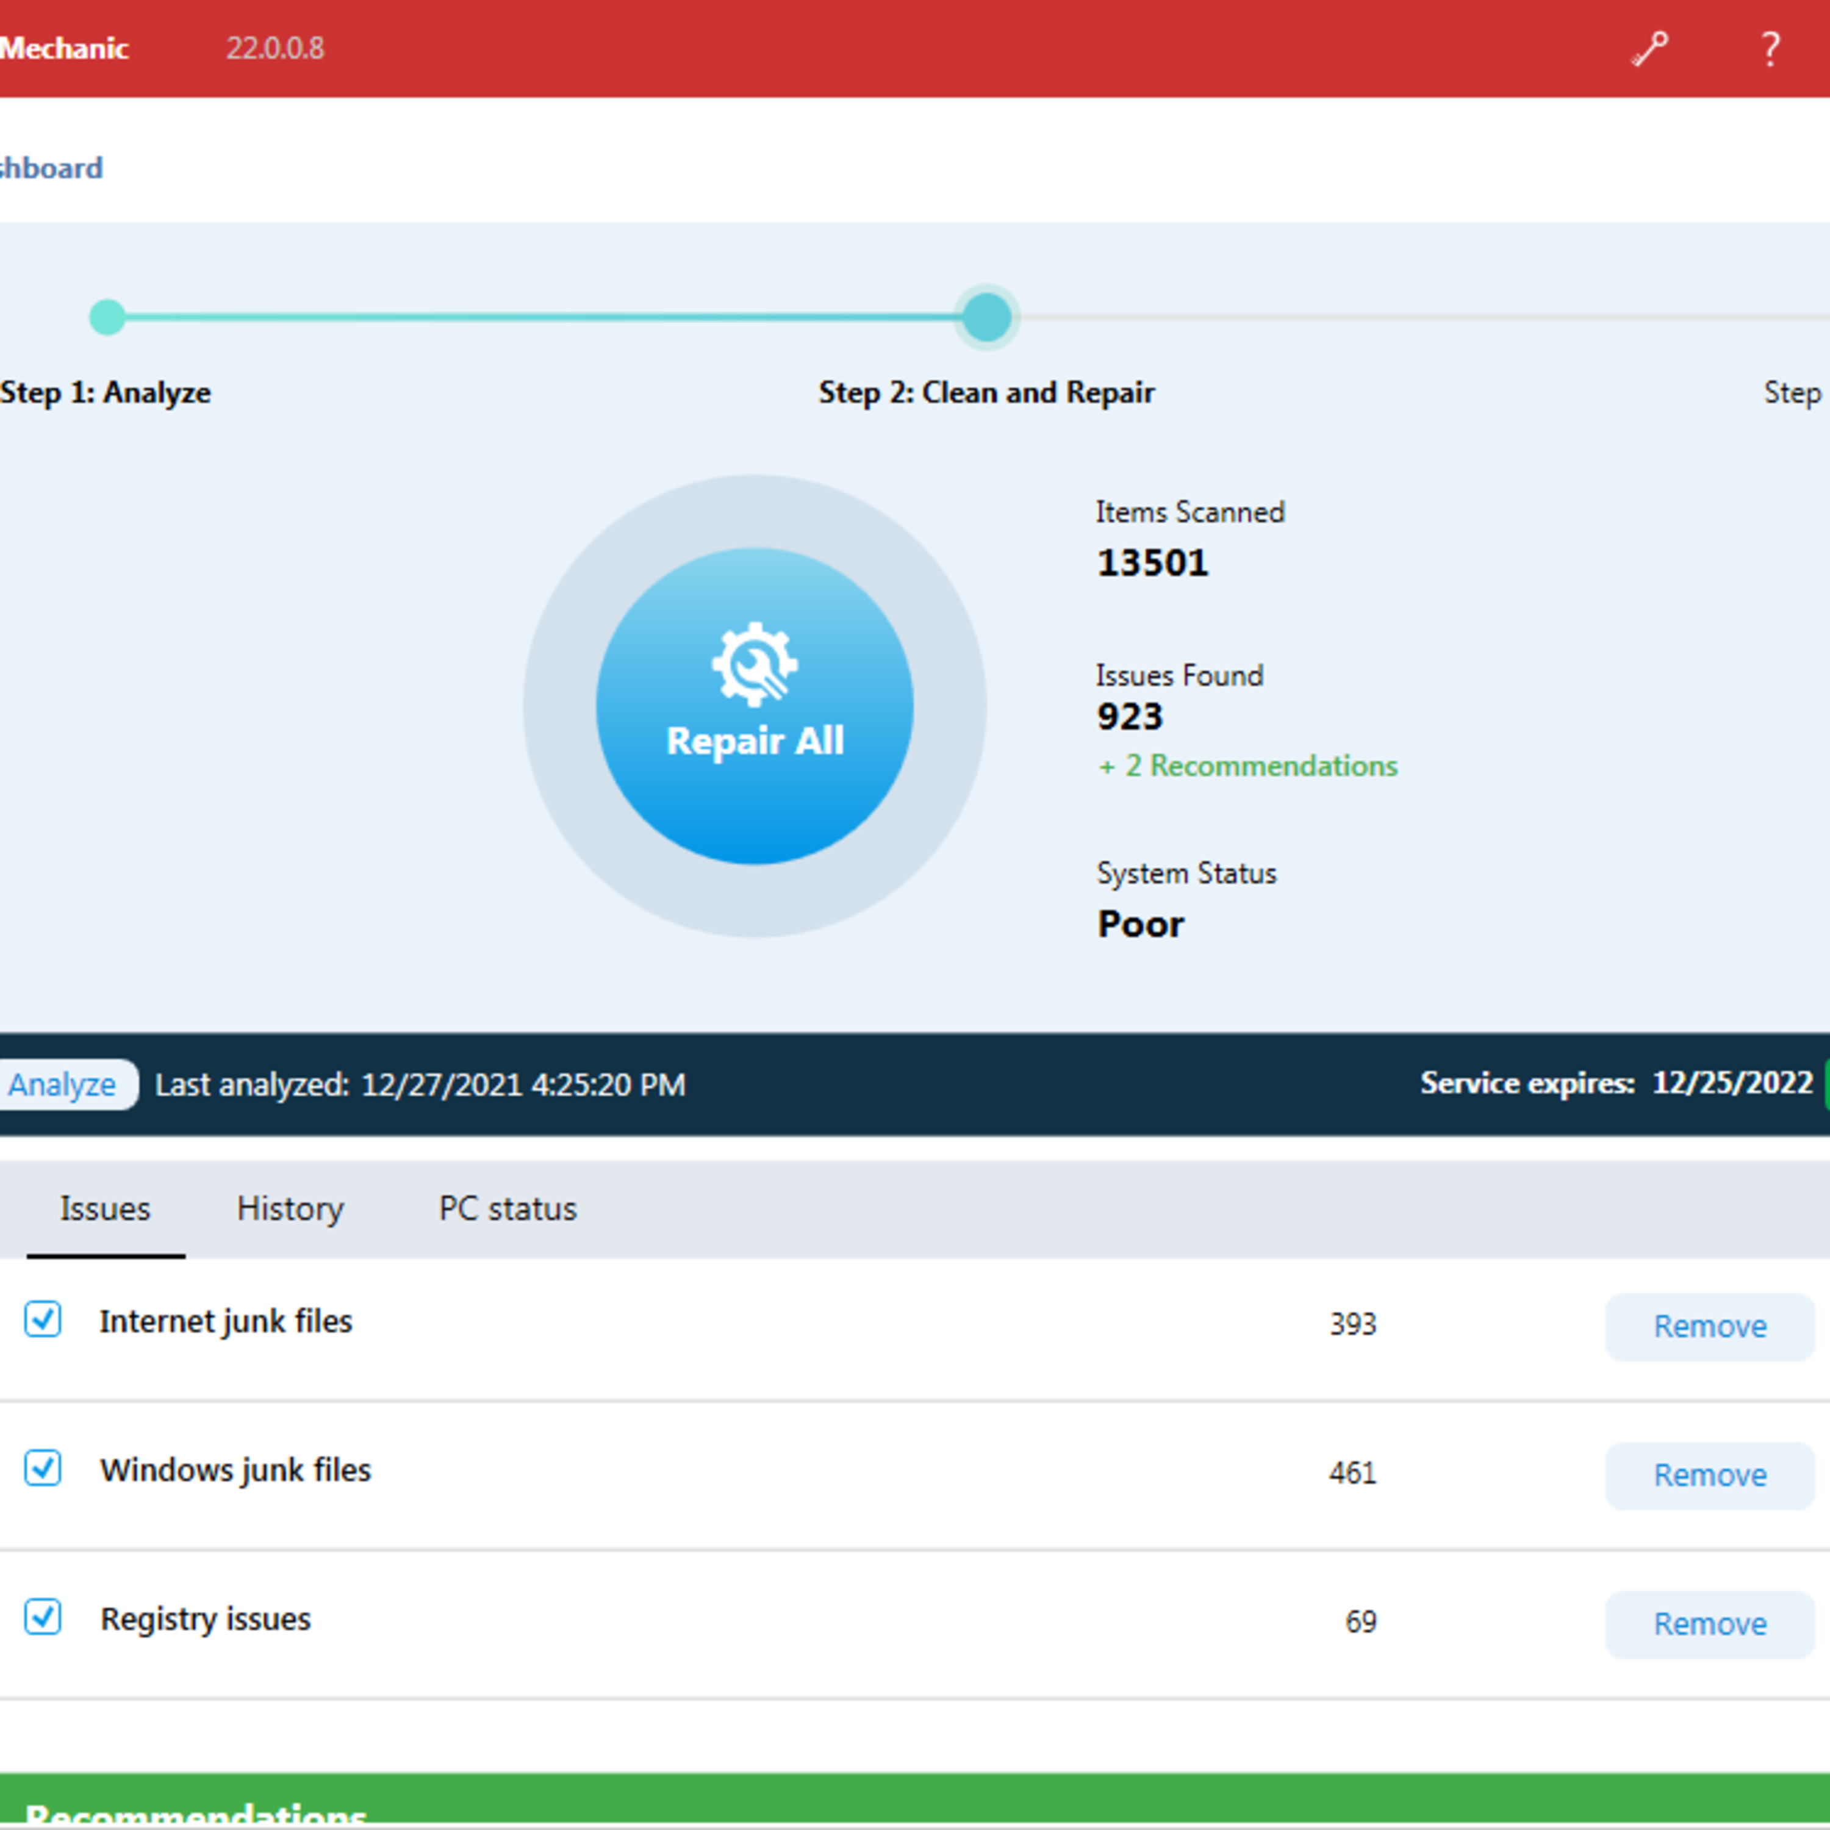This screenshot has width=1830, height=1830.
Task: Click the Internet junk files row label
Action: tap(226, 1321)
